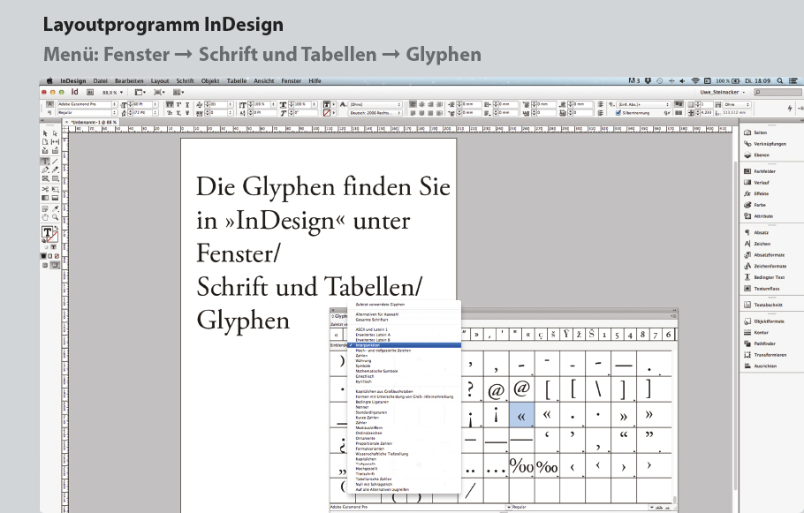Open the Effekte panel

756,194
